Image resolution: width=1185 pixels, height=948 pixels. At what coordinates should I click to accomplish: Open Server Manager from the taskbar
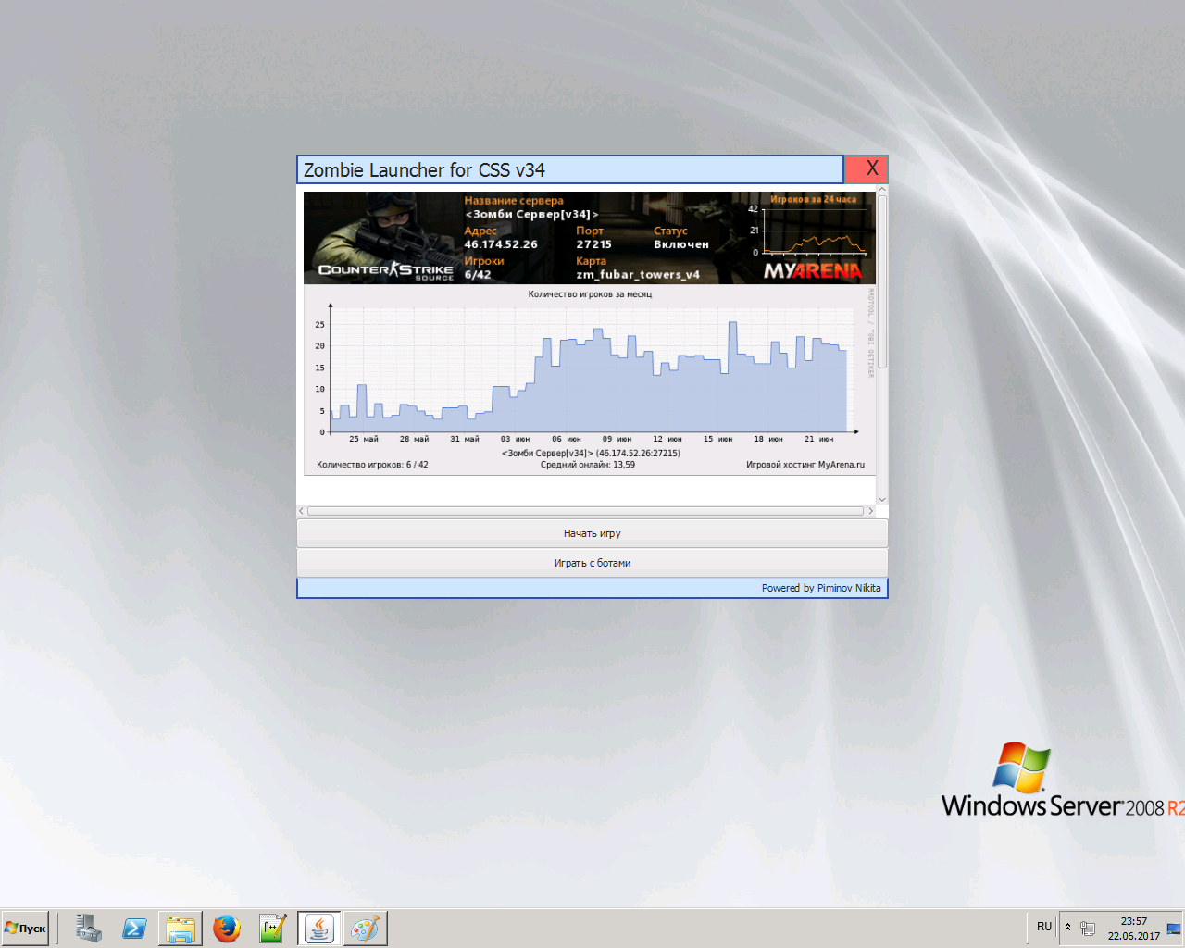(x=89, y=928)
